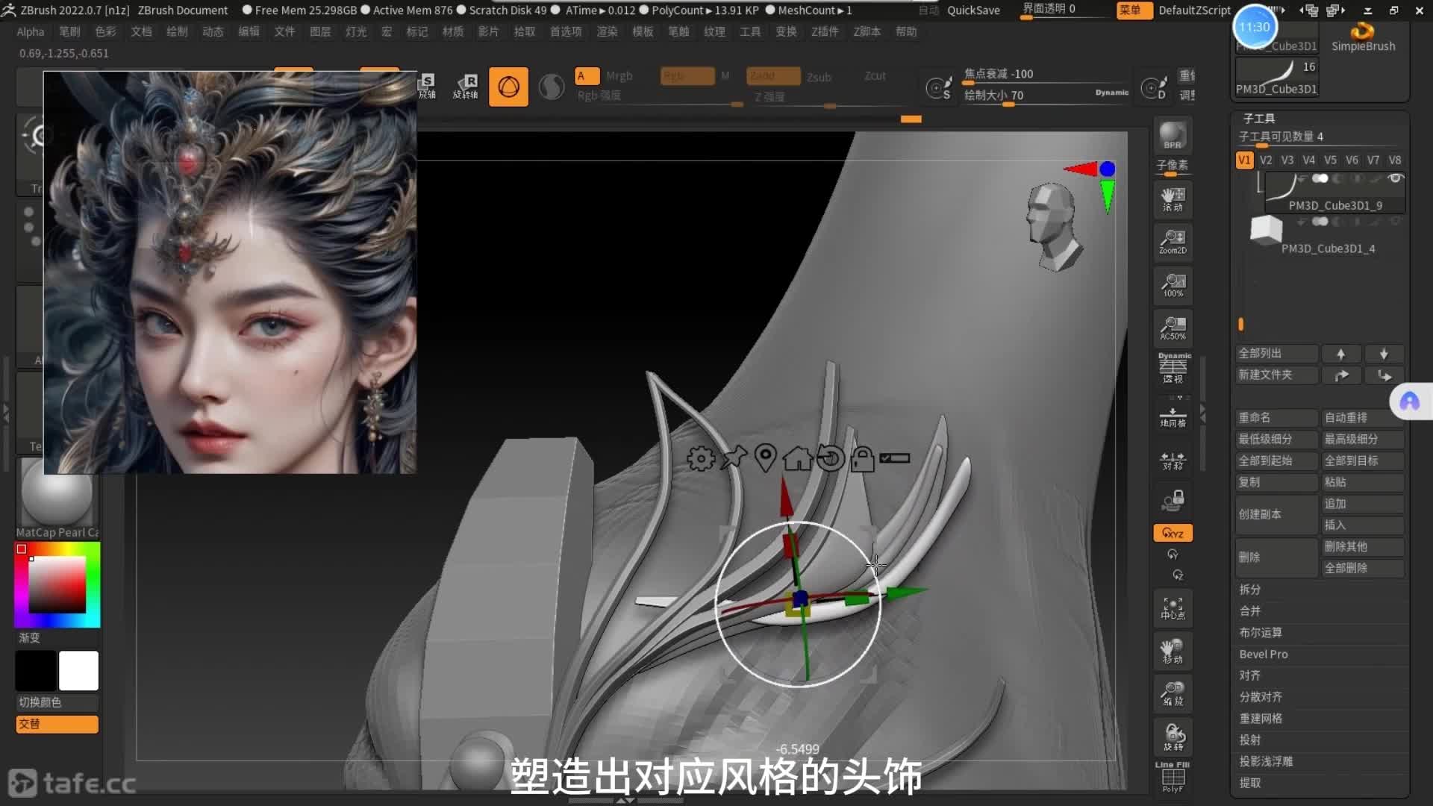
Task: Toggle Dynamic perspective (透视) view
Action: [x=1173, y=369]
